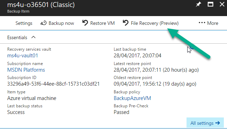Click the Essentials header label
The width and height of the screenshot is (227, 129).
[x=17, y=37]
